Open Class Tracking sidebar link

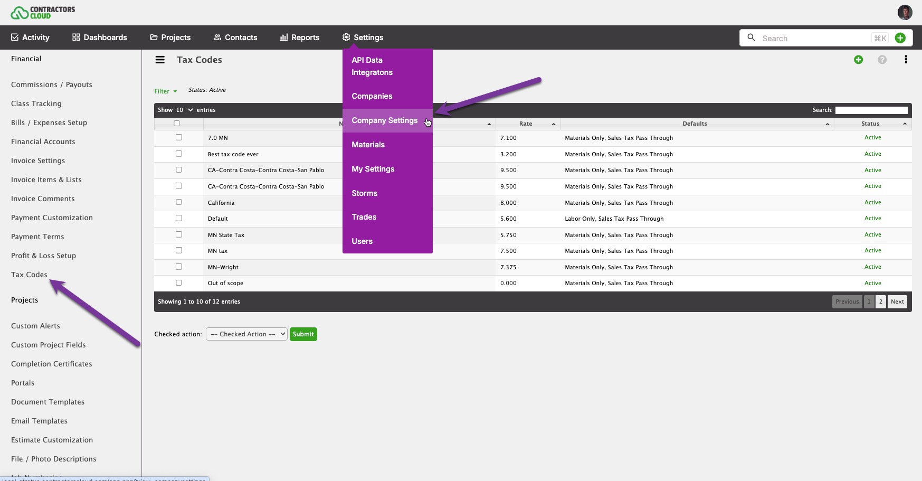[x=36, y=103]
